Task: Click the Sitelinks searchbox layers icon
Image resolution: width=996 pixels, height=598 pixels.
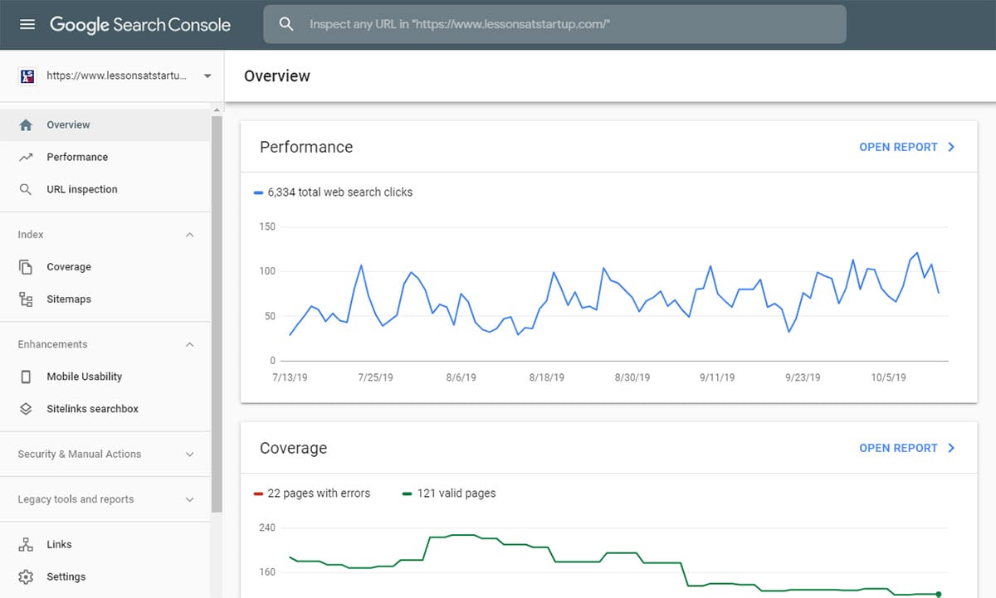Action: tap(26, 409)
